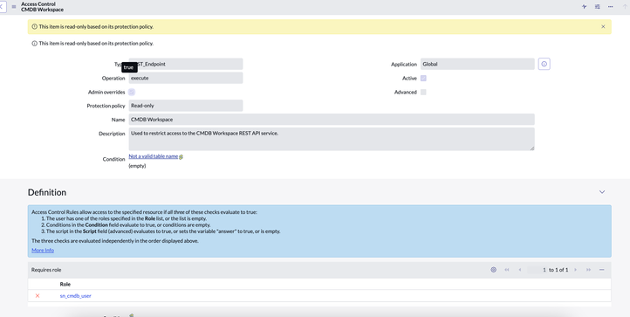630x317 pixels.
Task: Show Application scope info icon button
Action: (544, 64)
